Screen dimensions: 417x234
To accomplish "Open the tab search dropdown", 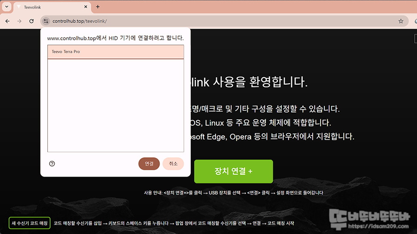I will point(6,7).
